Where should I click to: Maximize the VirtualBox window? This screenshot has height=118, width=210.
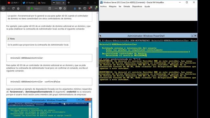coord(187,2)
